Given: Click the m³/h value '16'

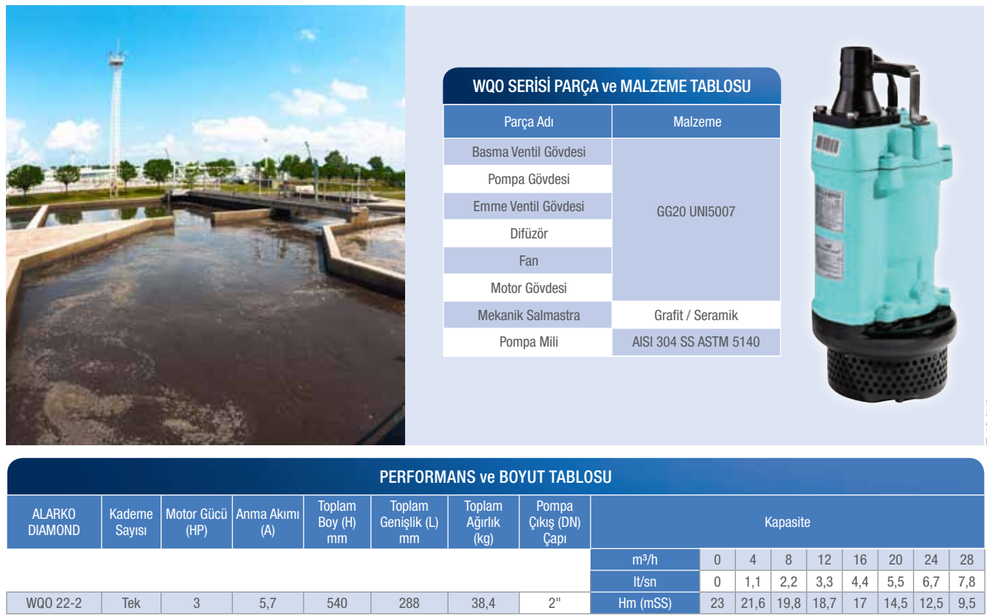Looking at the screenshot, I should (x=860, y=560).
